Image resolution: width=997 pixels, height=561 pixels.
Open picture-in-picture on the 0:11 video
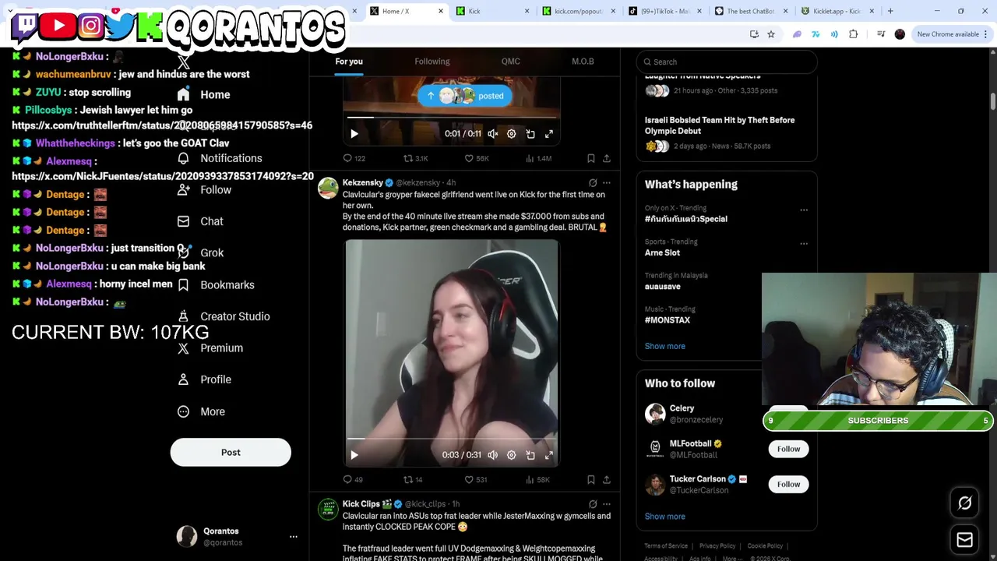click(x=530, y=134)
